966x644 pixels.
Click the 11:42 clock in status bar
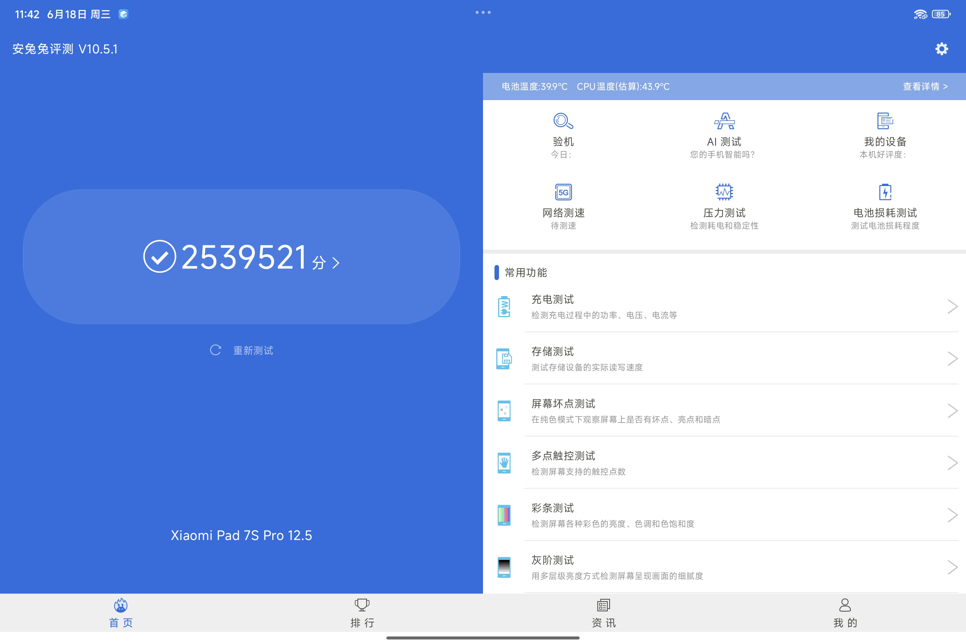(27, 14)
